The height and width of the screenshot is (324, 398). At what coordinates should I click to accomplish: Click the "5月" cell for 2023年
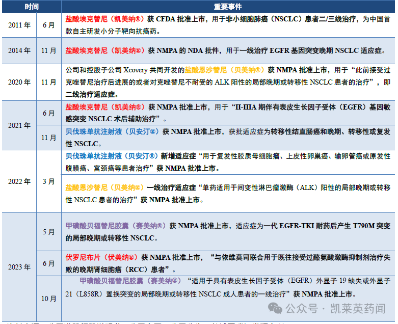49,232
